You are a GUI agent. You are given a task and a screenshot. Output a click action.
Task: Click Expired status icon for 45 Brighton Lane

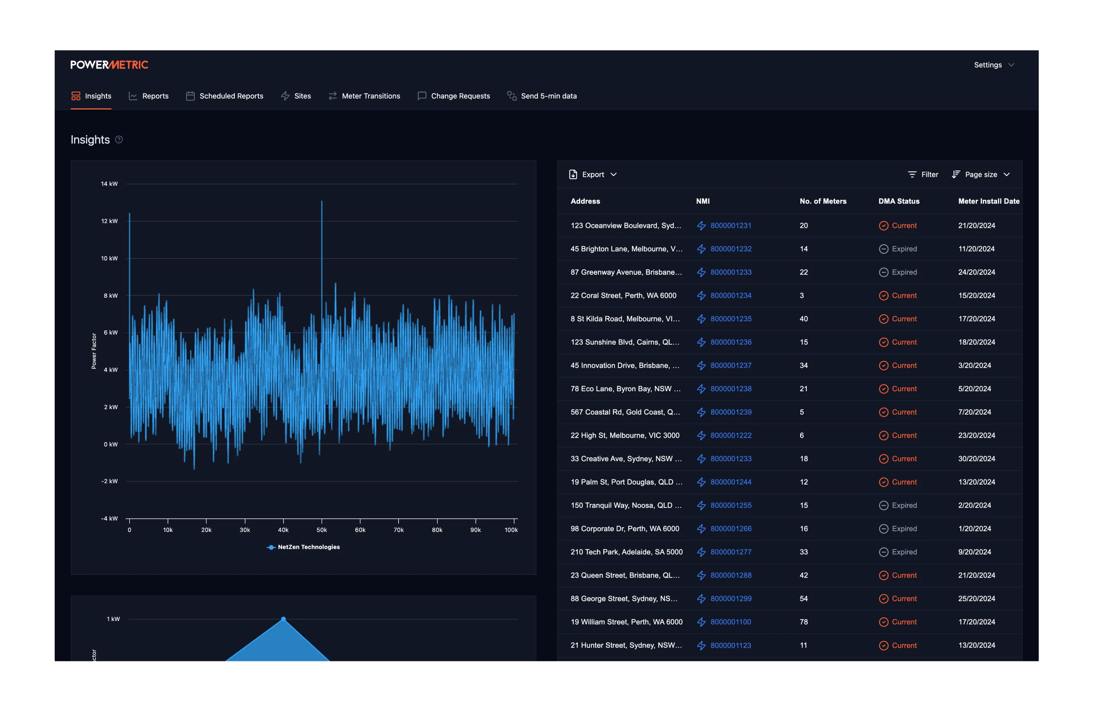(883, 249)
